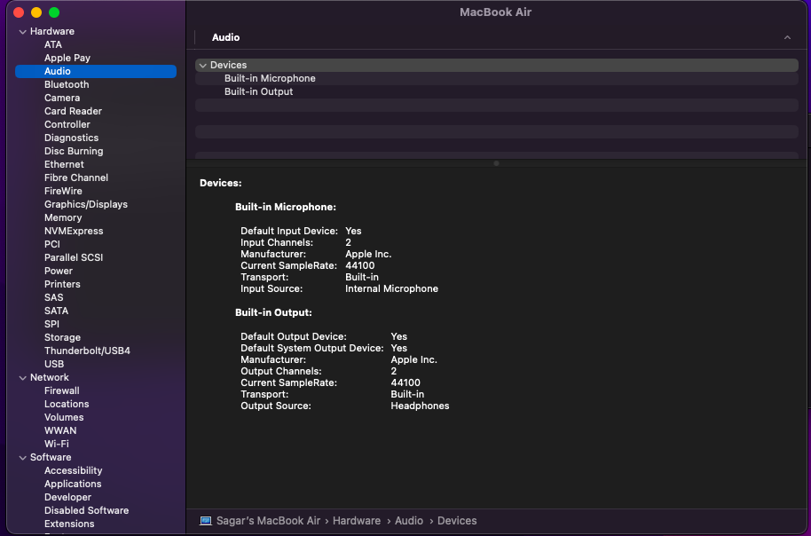Show Diagnostics information

point(71,138)
